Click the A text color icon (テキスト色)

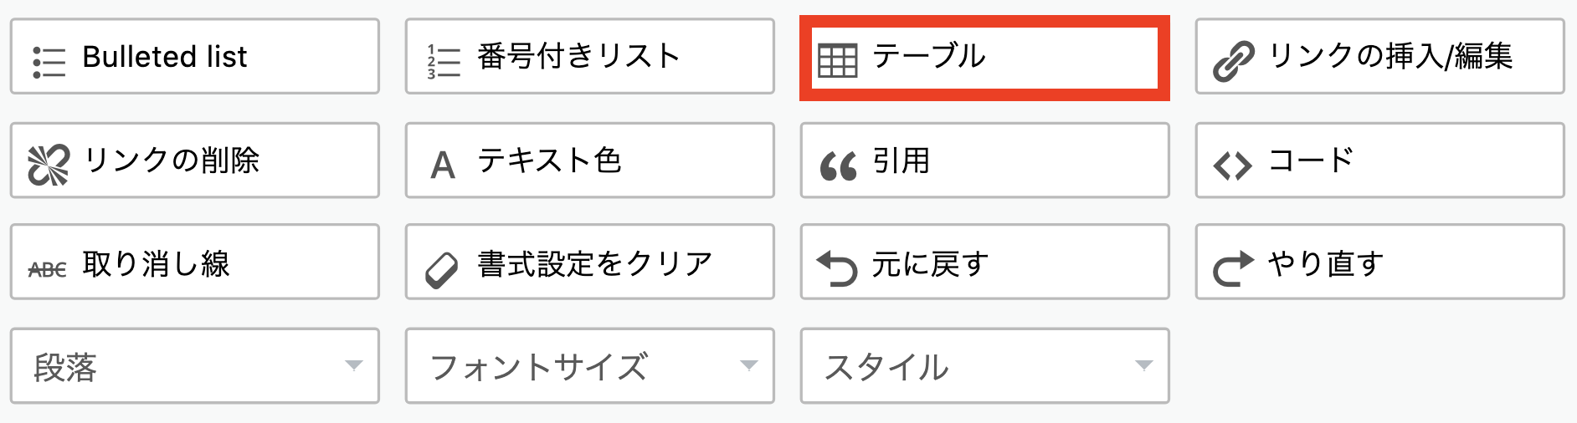[443, 165]
